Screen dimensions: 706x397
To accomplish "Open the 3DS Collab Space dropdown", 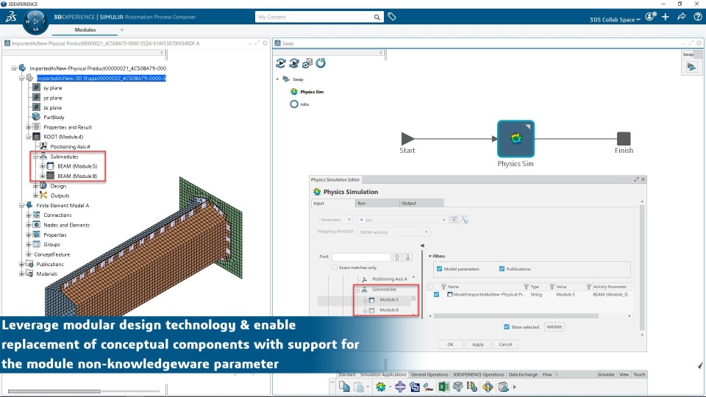I will [615, 19].
